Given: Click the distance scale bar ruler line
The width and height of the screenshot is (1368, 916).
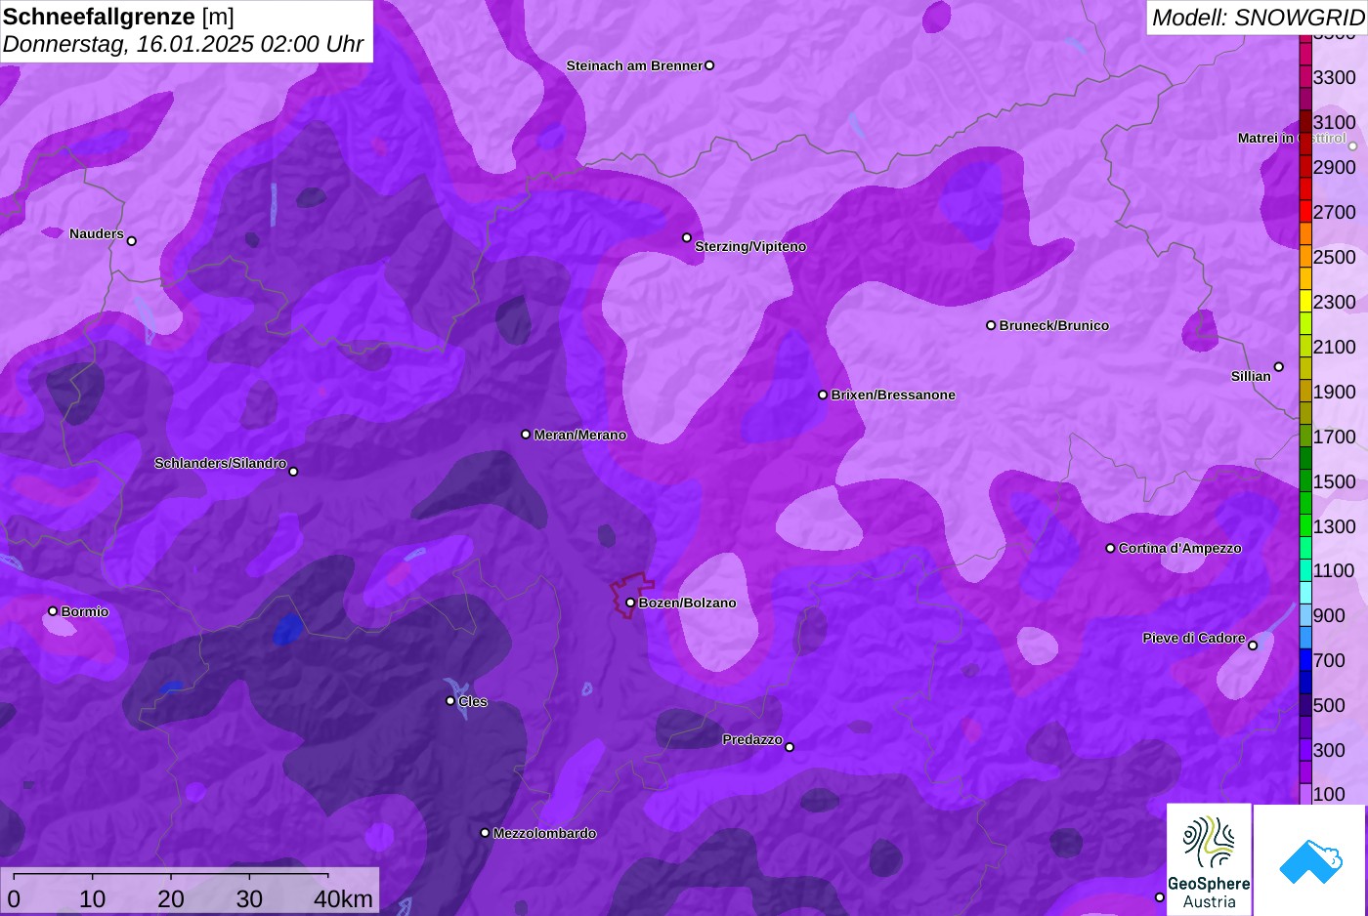Looking at the screenshot, I should 171,874.
